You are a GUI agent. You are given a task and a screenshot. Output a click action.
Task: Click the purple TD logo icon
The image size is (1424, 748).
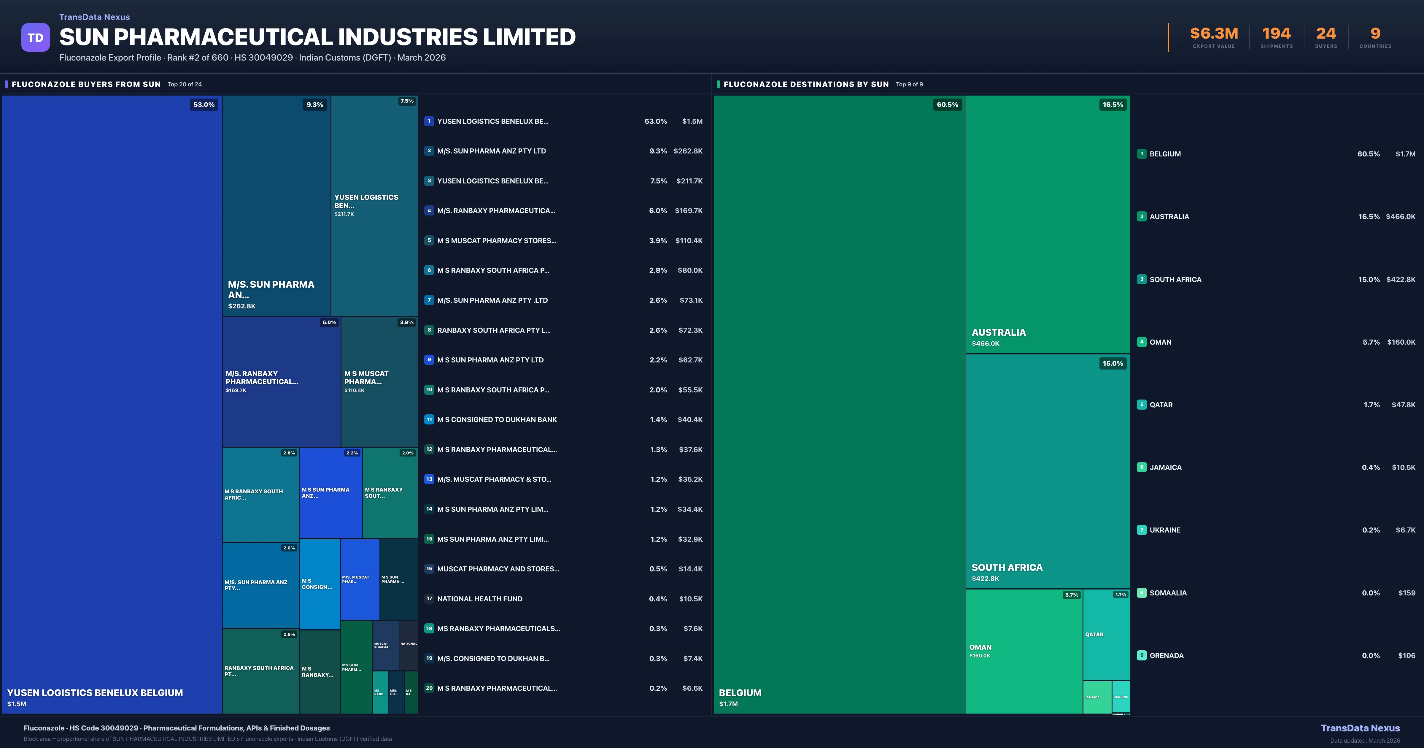coord(35,38)
